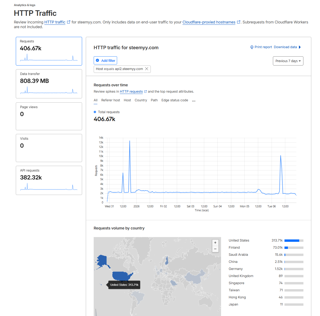
Task: Select the Country tab
Action: (141, 100)
